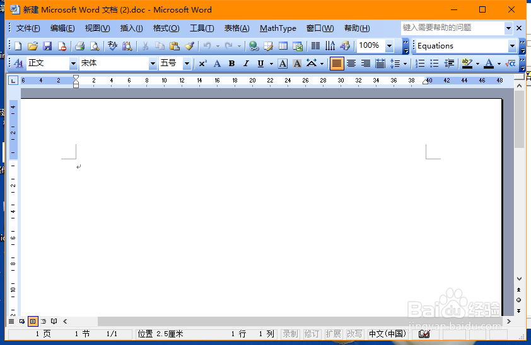Expand the zoom 100% dropdown
Screen dimensions: 531x345
pos(390,46)
